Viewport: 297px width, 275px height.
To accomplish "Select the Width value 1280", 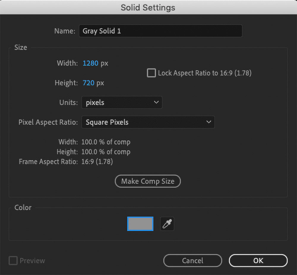I will pyautogui.click(x=90, y=63).
